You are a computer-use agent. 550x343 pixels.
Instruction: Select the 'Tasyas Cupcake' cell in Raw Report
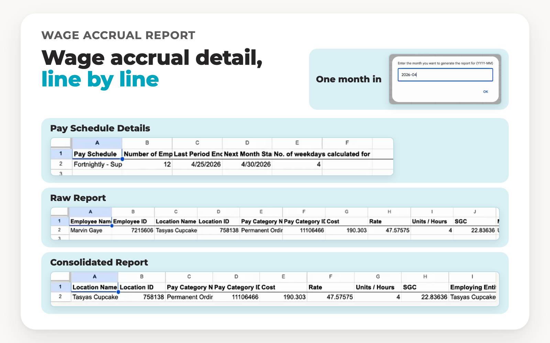[176, 230]
